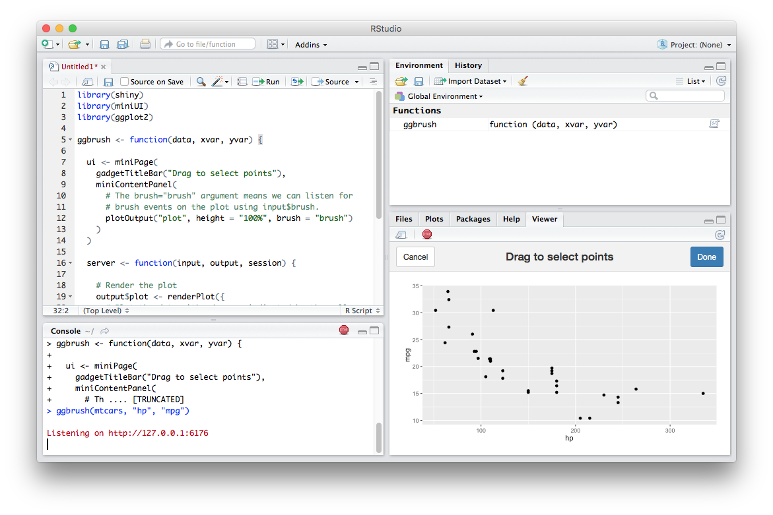Image resolution: width=773 pixels, height=515 pixels.
Task: Click the Source button to source the script
Action: [x=334, y=81]
